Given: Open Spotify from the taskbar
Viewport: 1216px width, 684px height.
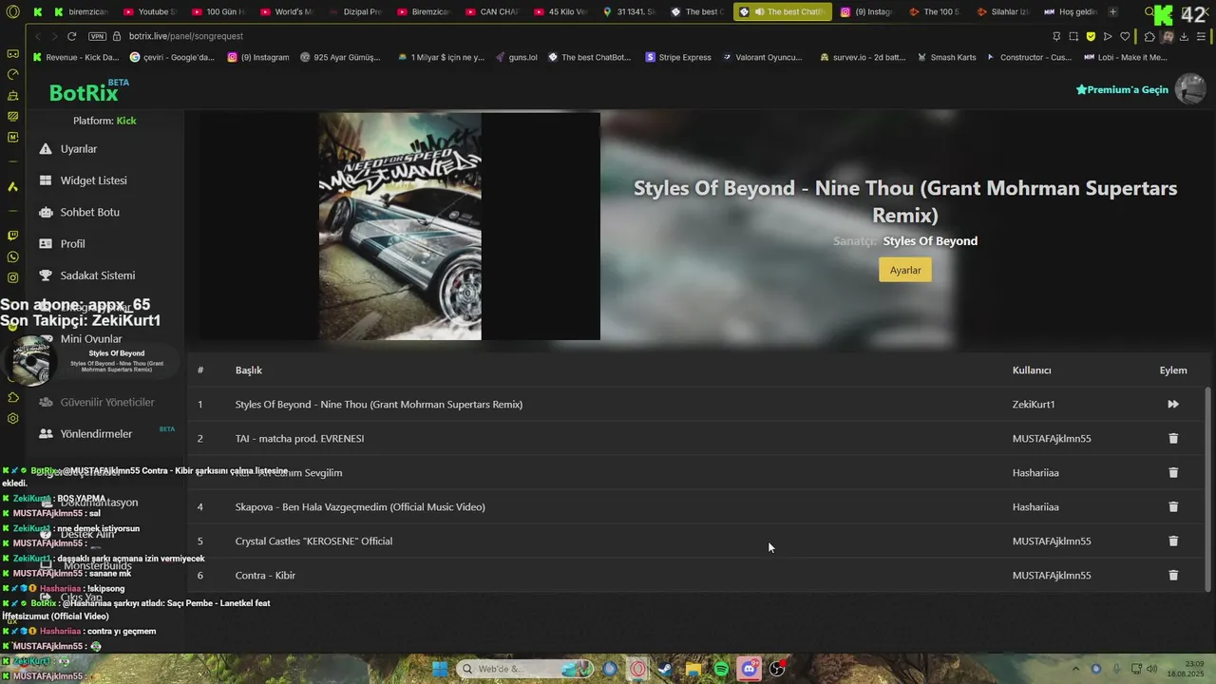Looking at the screenshot, I should click(722, 669).
